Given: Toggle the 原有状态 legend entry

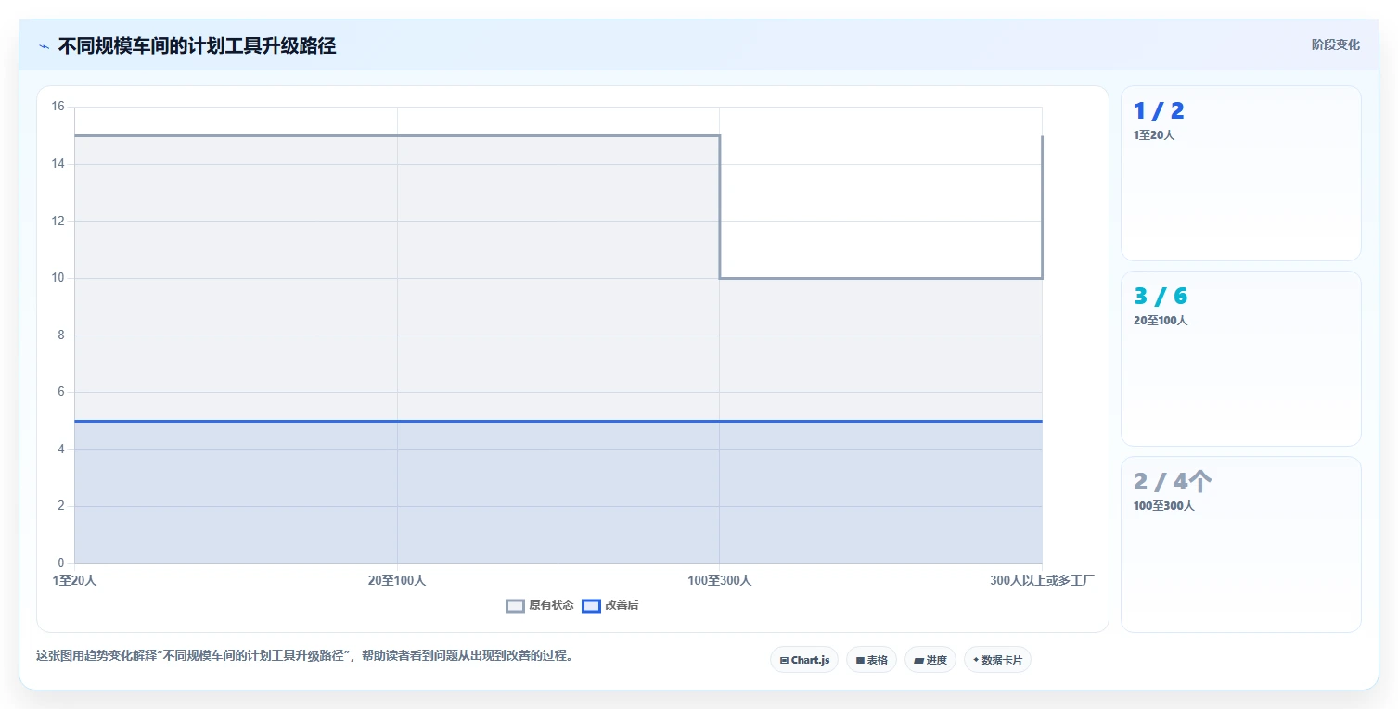Looking at the screenshot, I should 540,605.
